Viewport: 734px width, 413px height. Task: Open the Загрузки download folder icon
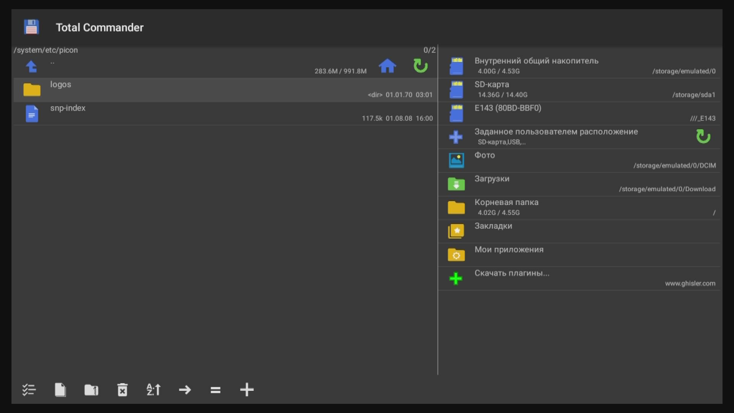click(456, 184)
